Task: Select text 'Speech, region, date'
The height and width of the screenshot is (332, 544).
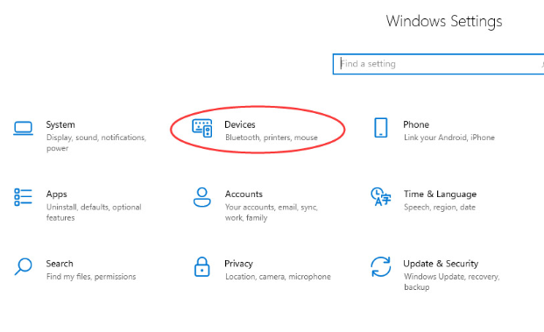Action: [x=440, y=207]
